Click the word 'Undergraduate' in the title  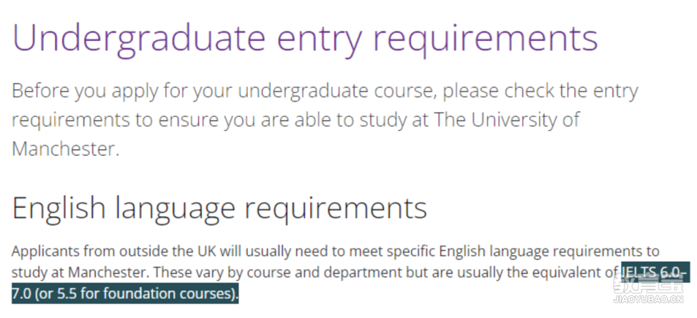click(139, 39)
